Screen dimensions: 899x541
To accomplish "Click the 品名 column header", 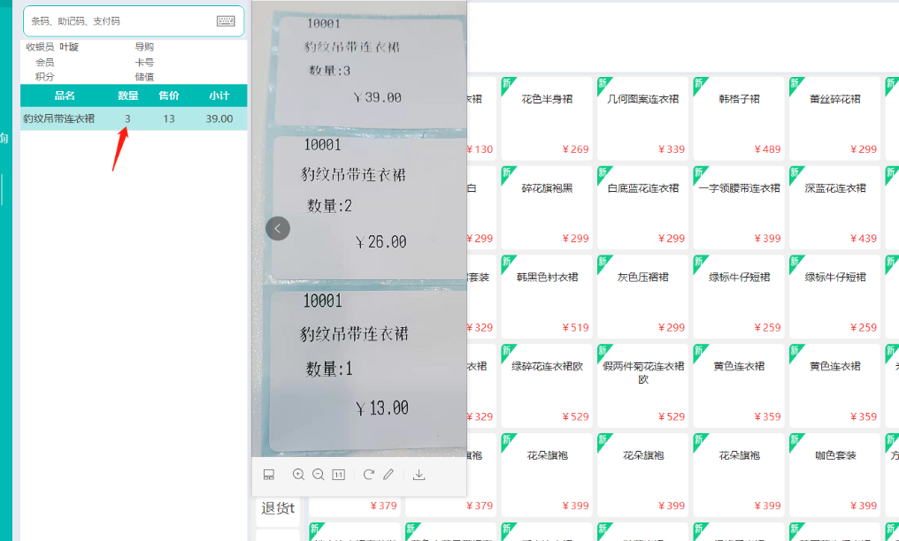I will tap(65, 95).
